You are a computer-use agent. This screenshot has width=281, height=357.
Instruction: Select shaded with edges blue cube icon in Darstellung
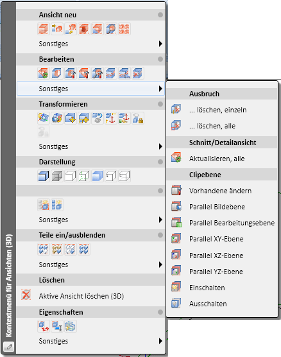[x=44, y=176]
